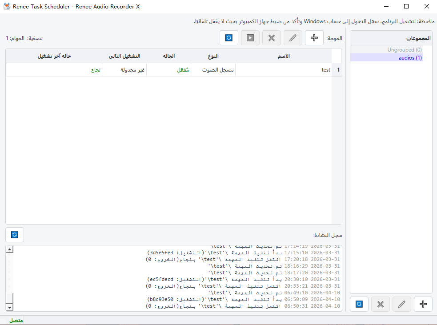Click the متصل connection status text

16,321
